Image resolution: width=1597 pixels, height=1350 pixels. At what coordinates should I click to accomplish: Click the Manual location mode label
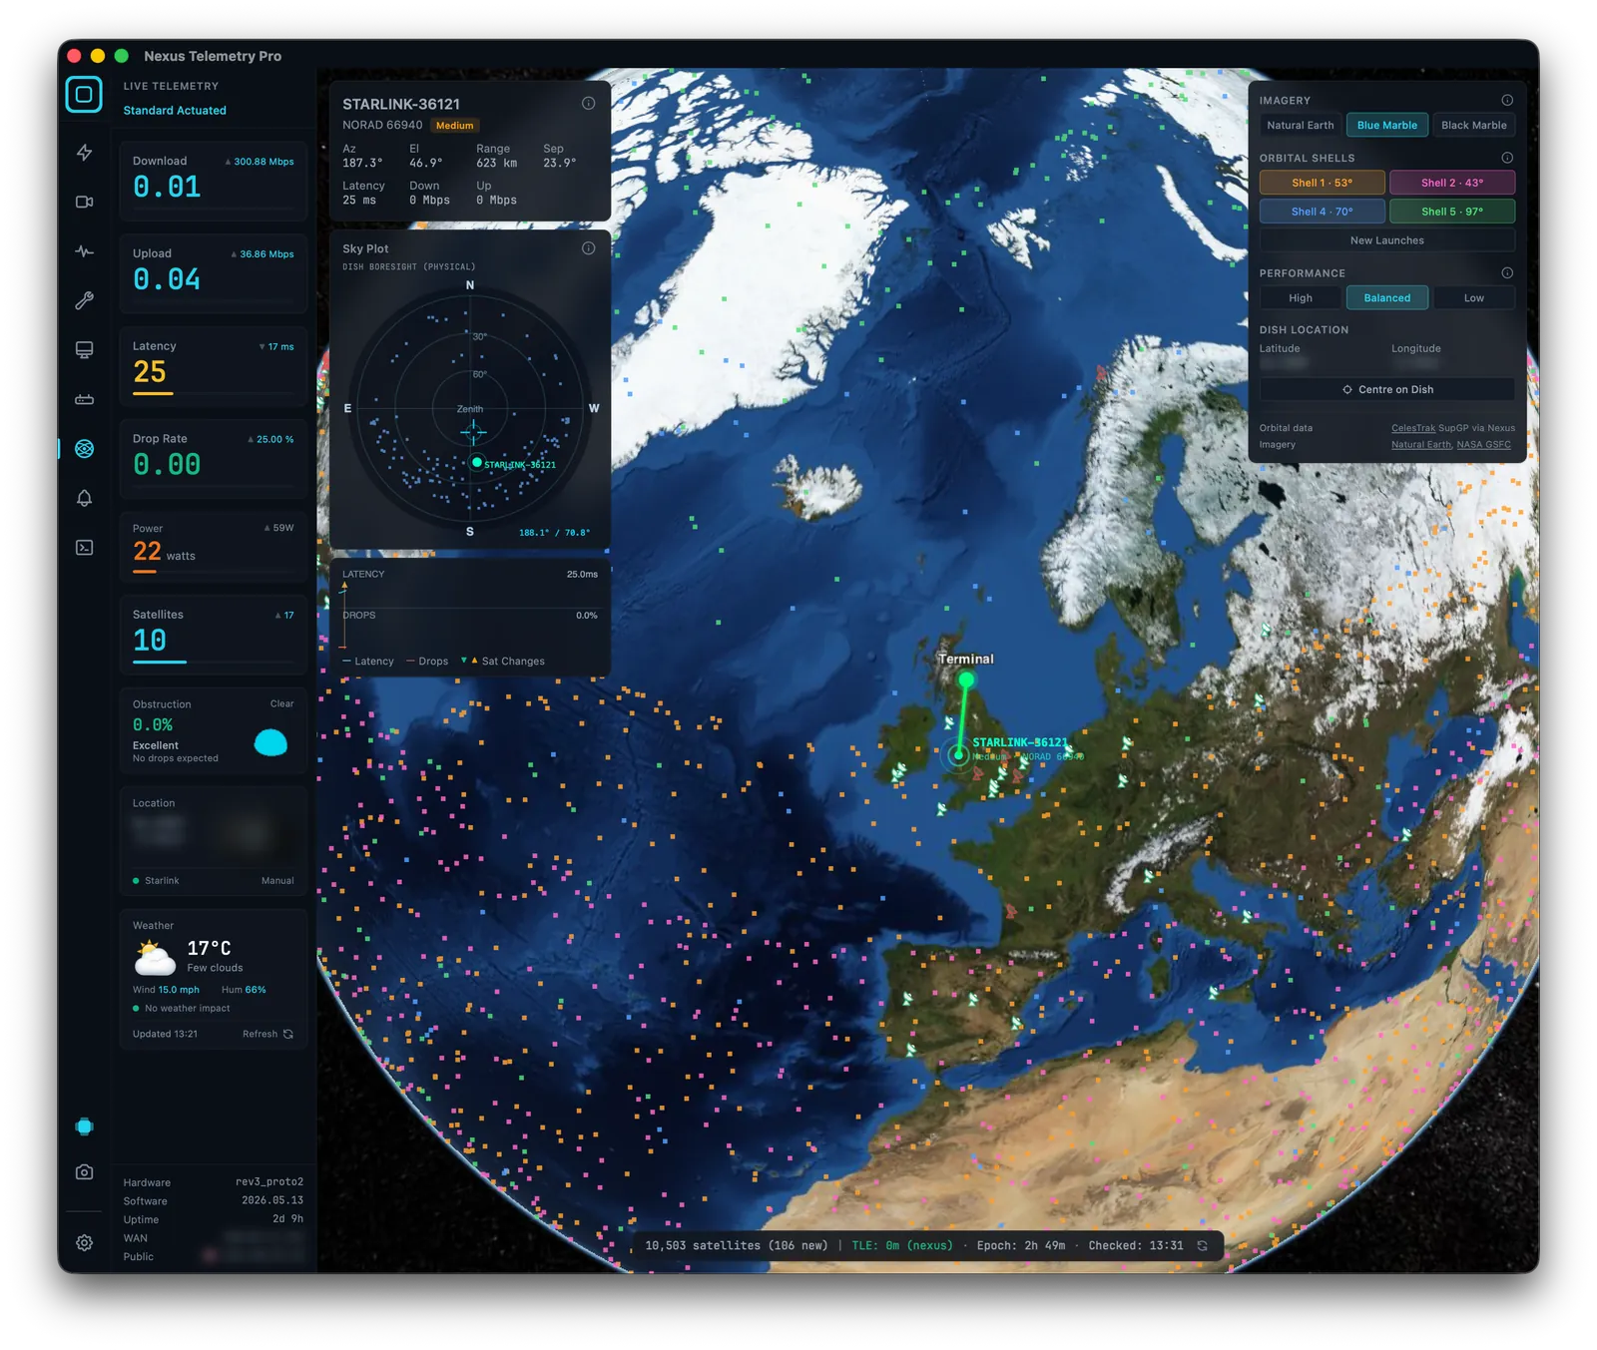coord(277,881)
